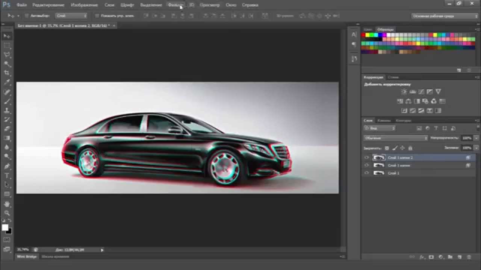
Task: Select the Lasso tool
Action: [7, 55]
